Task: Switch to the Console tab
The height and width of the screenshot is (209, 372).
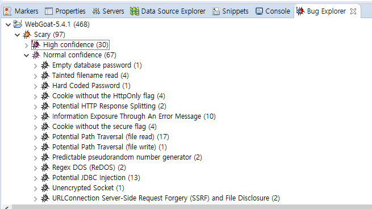Action: (x=273, y=11)
